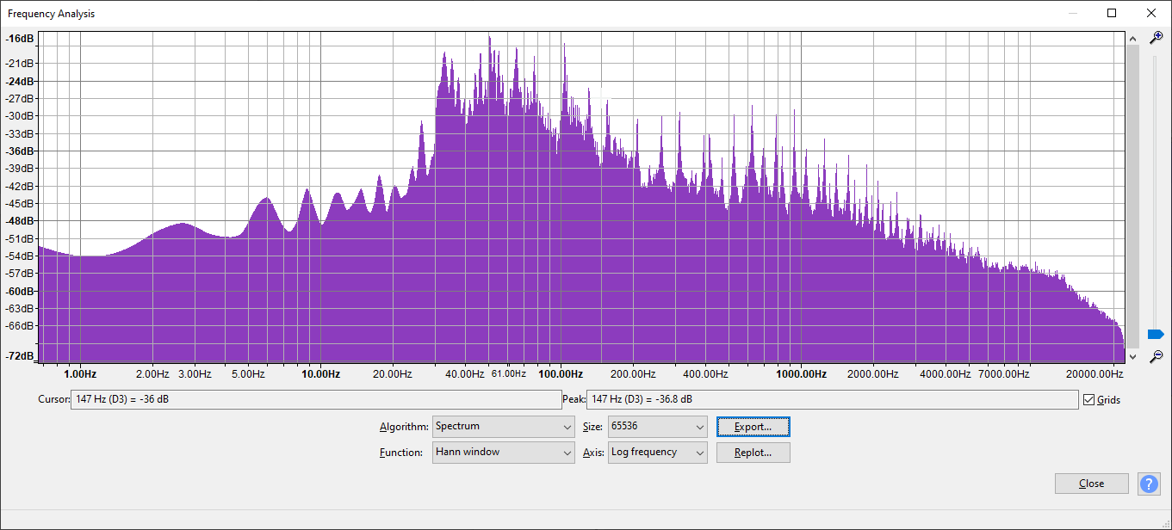
Task: Expand the Function dropdown showing Hann window
Action: click(x=503, y=453)
